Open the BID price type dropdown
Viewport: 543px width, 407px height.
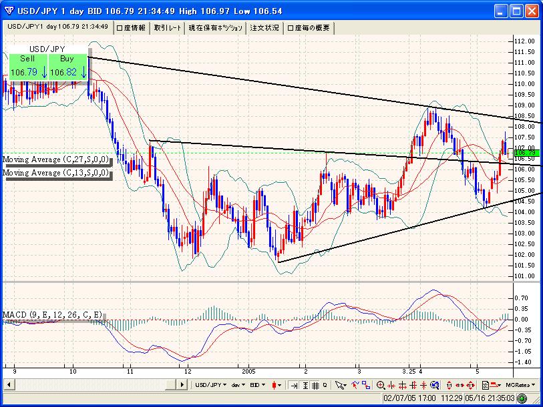point(258,385)
